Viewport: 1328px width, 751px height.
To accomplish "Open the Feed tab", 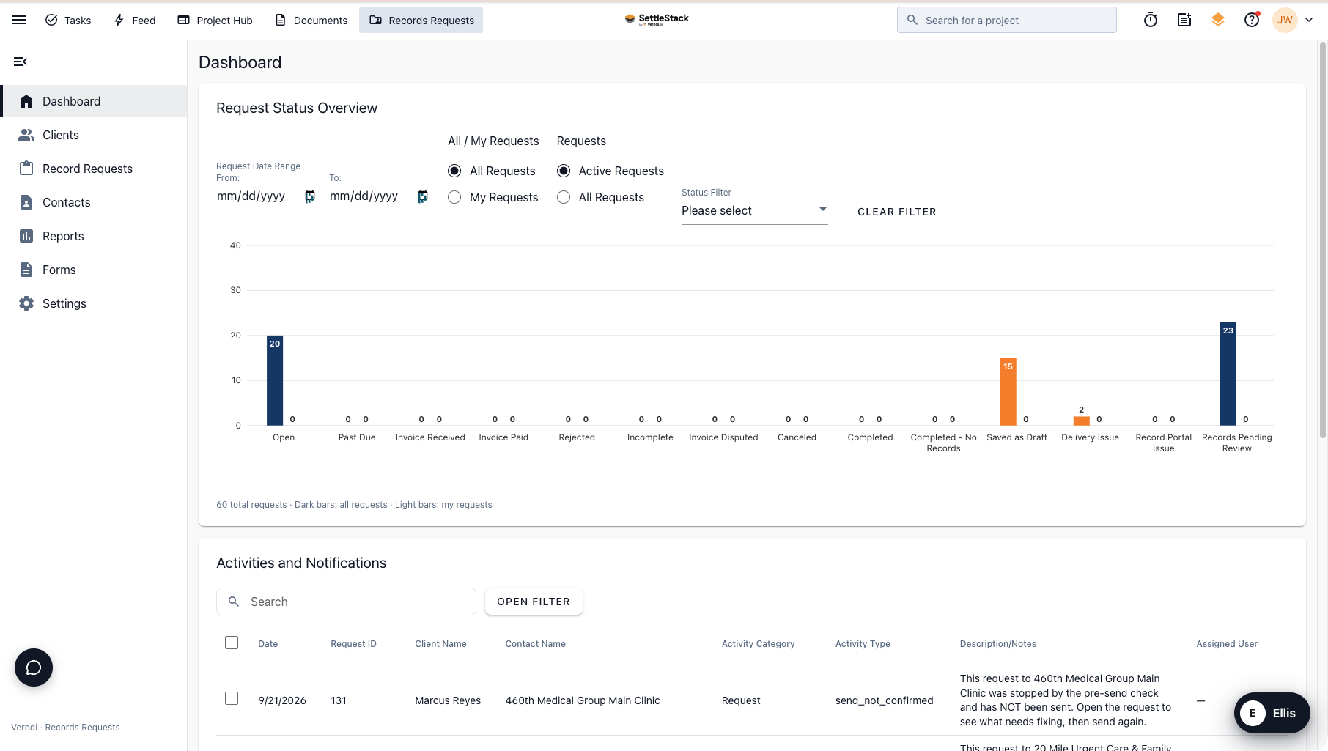I will (x=134, y=20).
